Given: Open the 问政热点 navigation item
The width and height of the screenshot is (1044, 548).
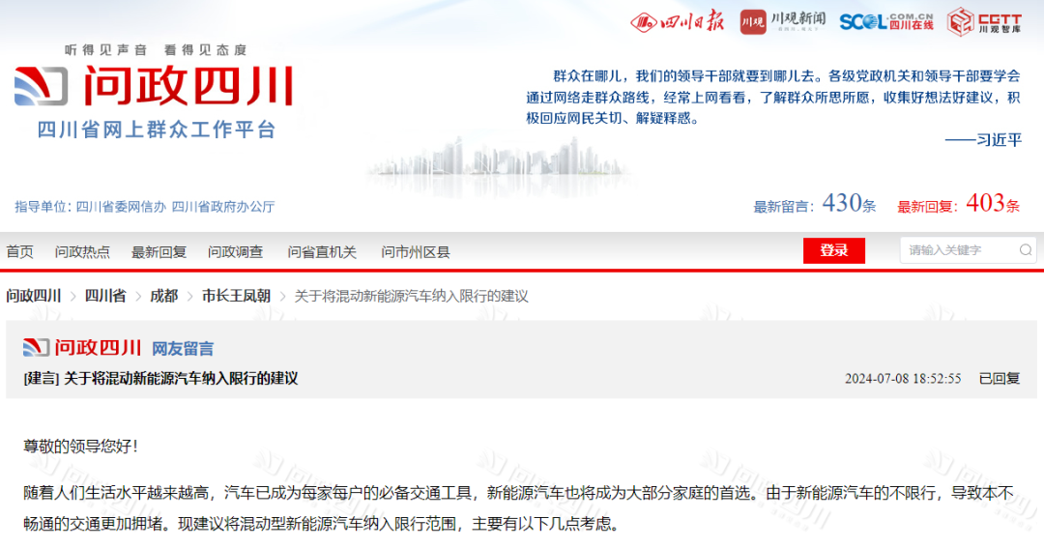Looking at the screenshot, I should point(82,251).
